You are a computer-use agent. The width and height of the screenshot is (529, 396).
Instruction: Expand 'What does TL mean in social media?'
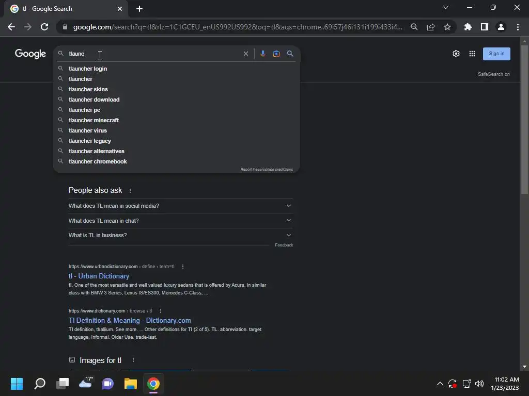180,206
